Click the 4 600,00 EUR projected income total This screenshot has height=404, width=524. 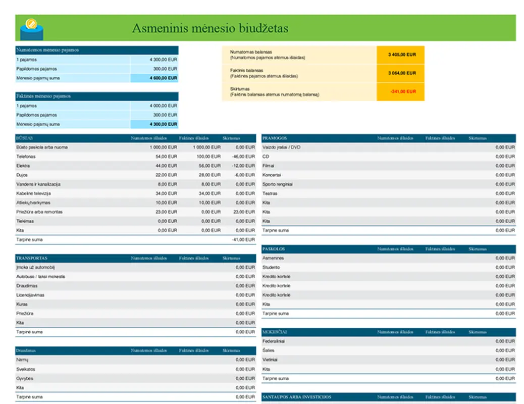click(x=163, y=78)
